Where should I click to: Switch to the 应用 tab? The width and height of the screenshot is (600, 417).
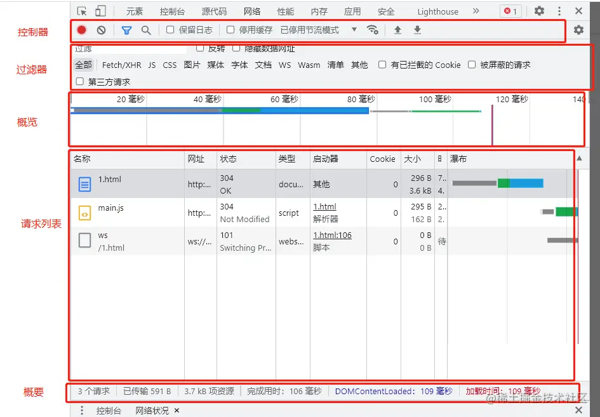pyautogui.click(x=352, y=11)
